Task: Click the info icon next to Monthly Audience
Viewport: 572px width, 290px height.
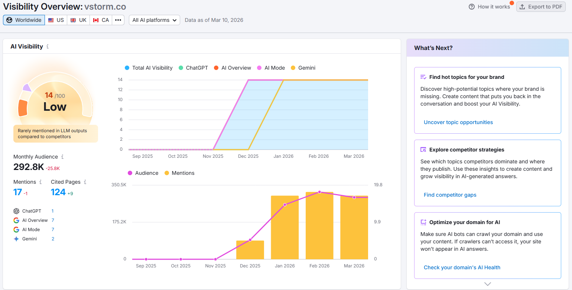Action: pyautogui.click(x=62, y=157)
